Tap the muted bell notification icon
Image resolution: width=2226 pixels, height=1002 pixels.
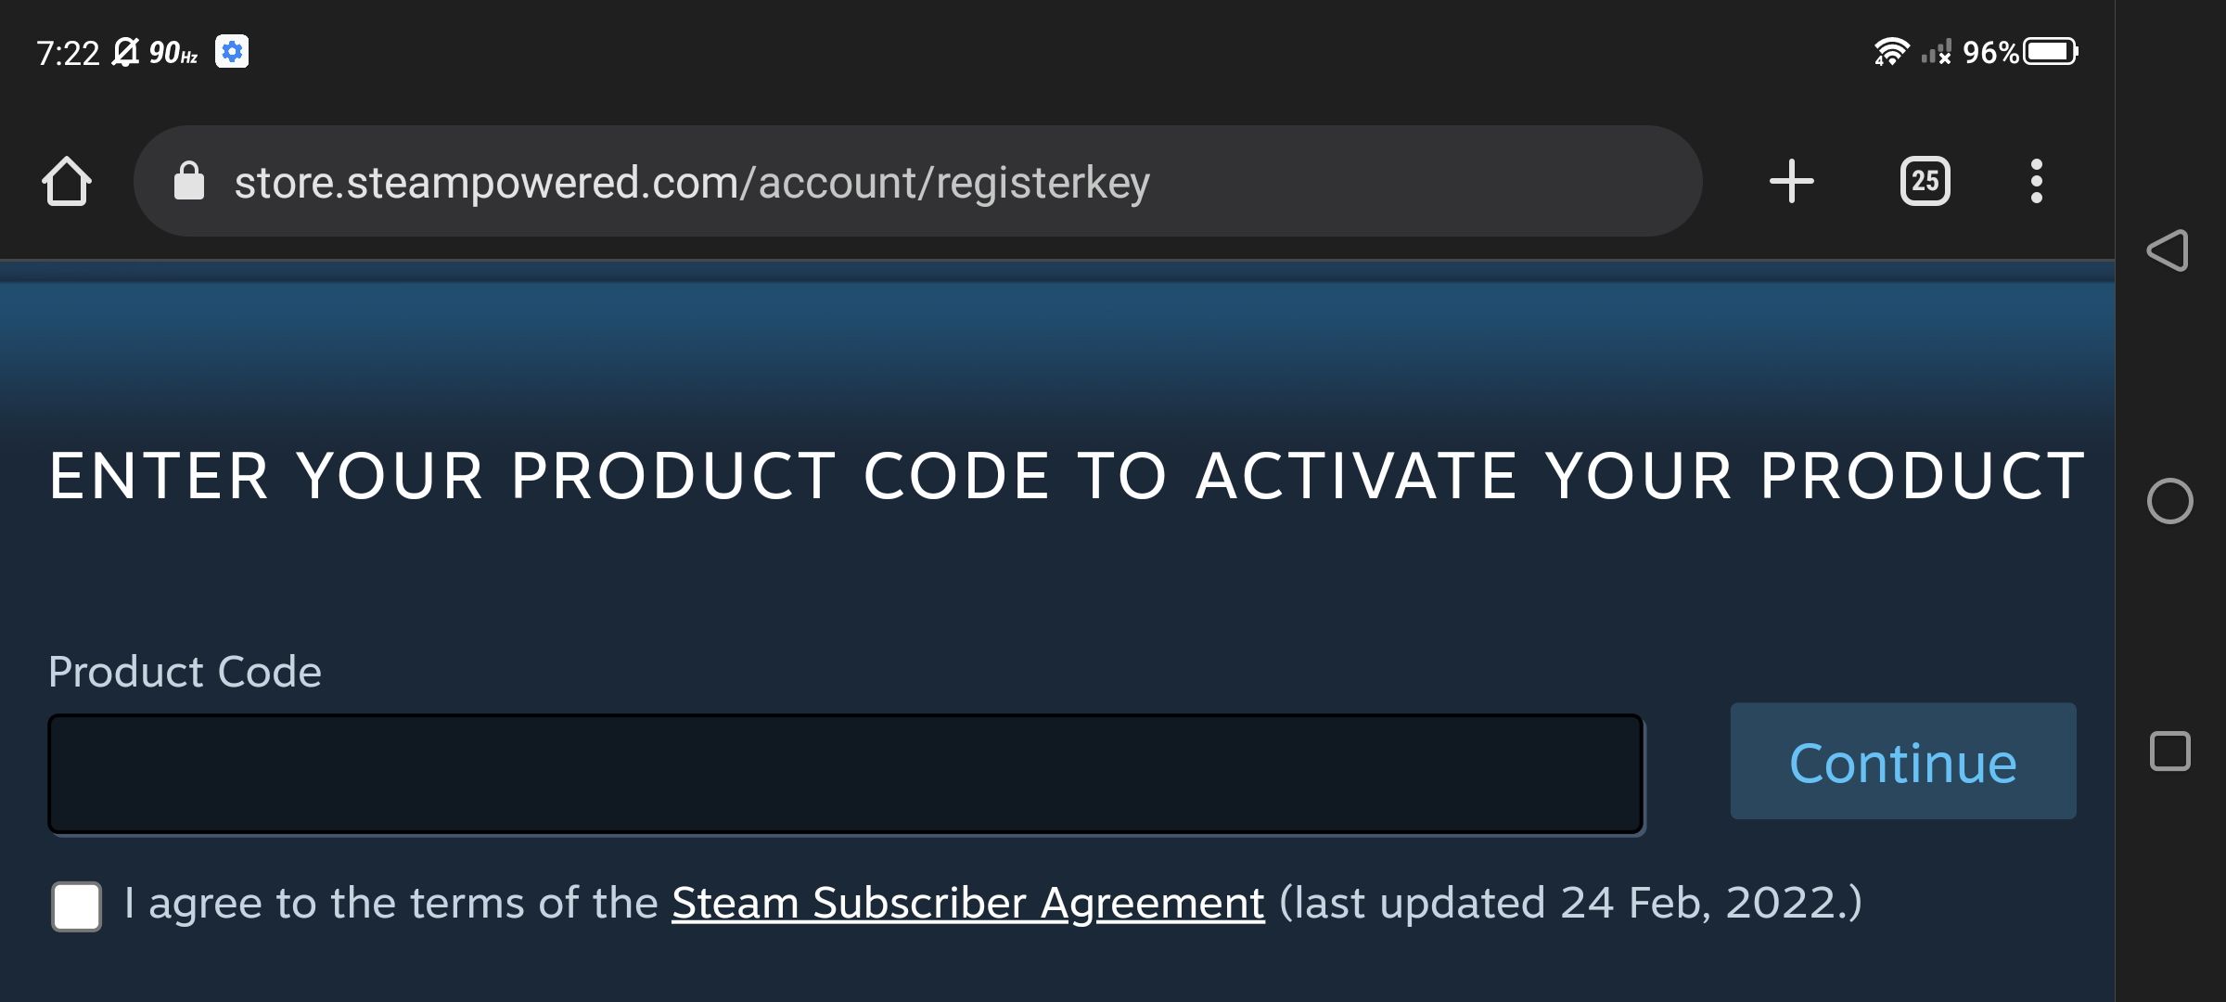coord(125,52)
